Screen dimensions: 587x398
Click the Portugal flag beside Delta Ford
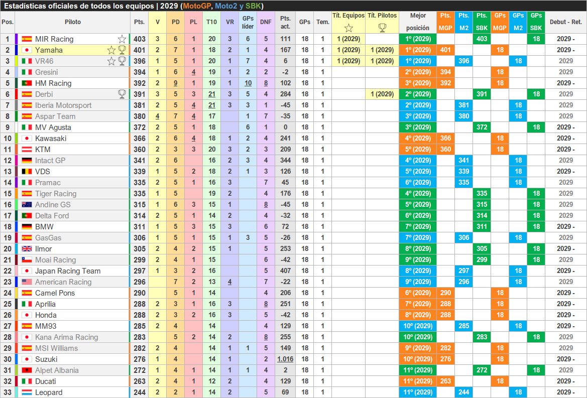click(27, 215)
